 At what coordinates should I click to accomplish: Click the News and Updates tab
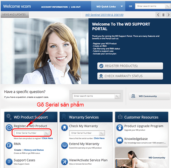click(15, 15)
